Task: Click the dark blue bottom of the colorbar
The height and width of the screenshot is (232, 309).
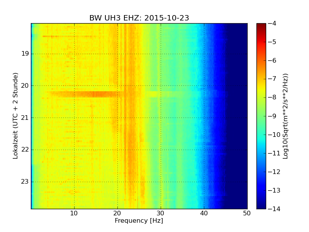Action: 261,205
